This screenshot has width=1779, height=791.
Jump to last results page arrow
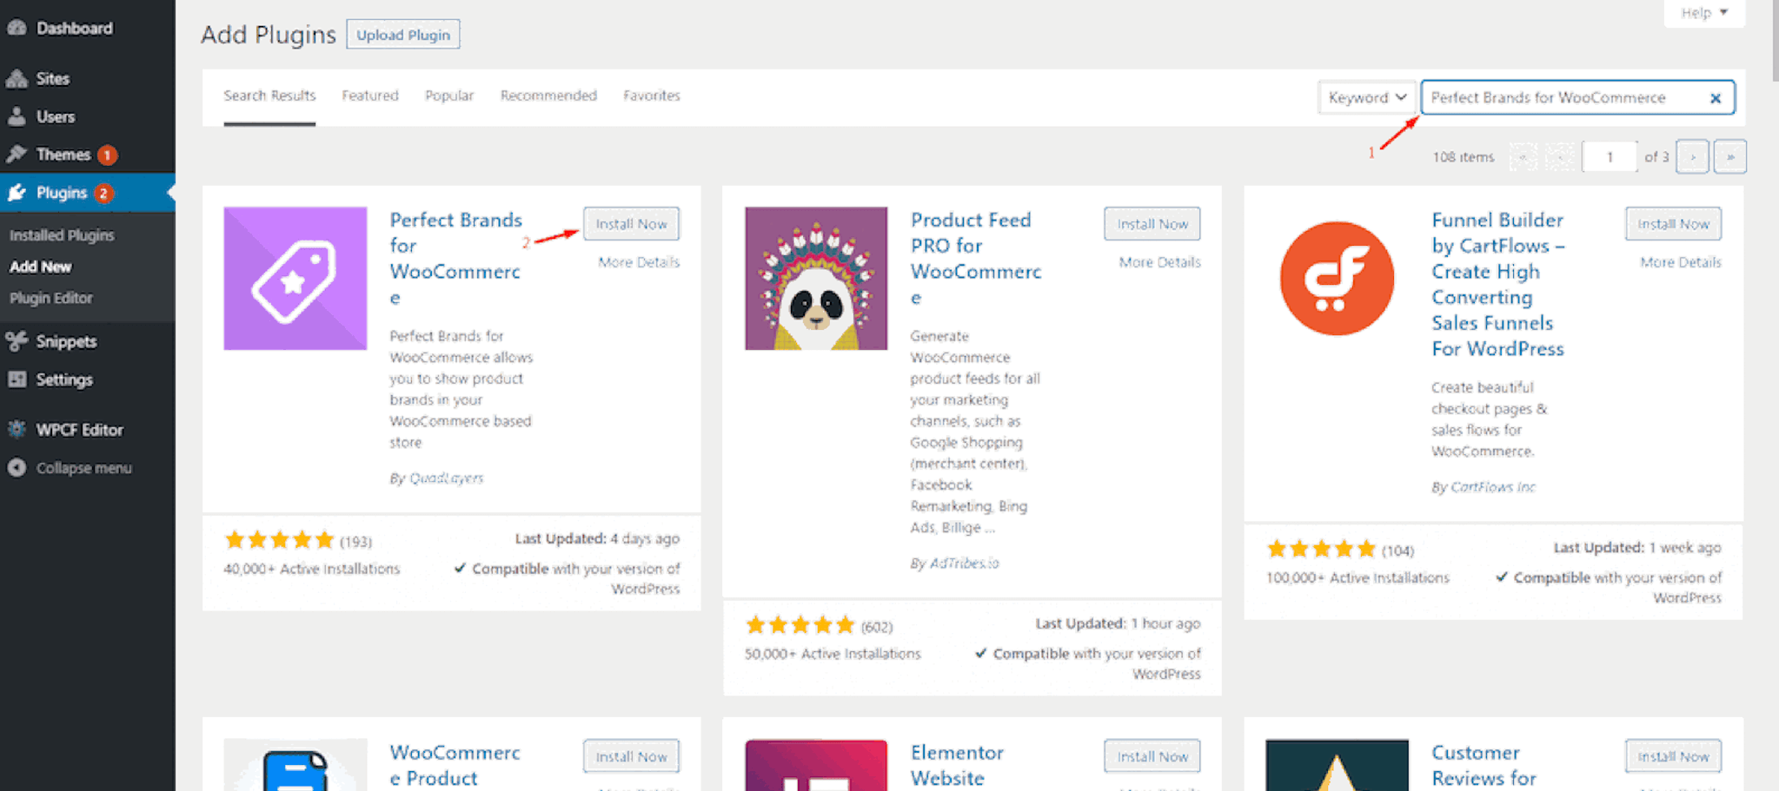pyautogui.click(x=1729, y=157)
